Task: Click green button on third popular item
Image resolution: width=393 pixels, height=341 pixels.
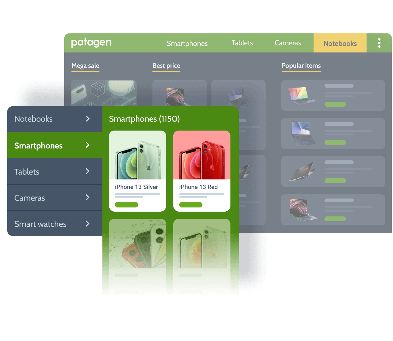Action: [335, 181]
